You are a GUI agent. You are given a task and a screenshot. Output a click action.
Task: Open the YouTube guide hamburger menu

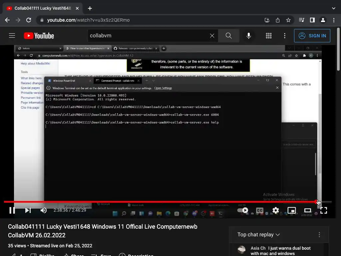(12, 35)
